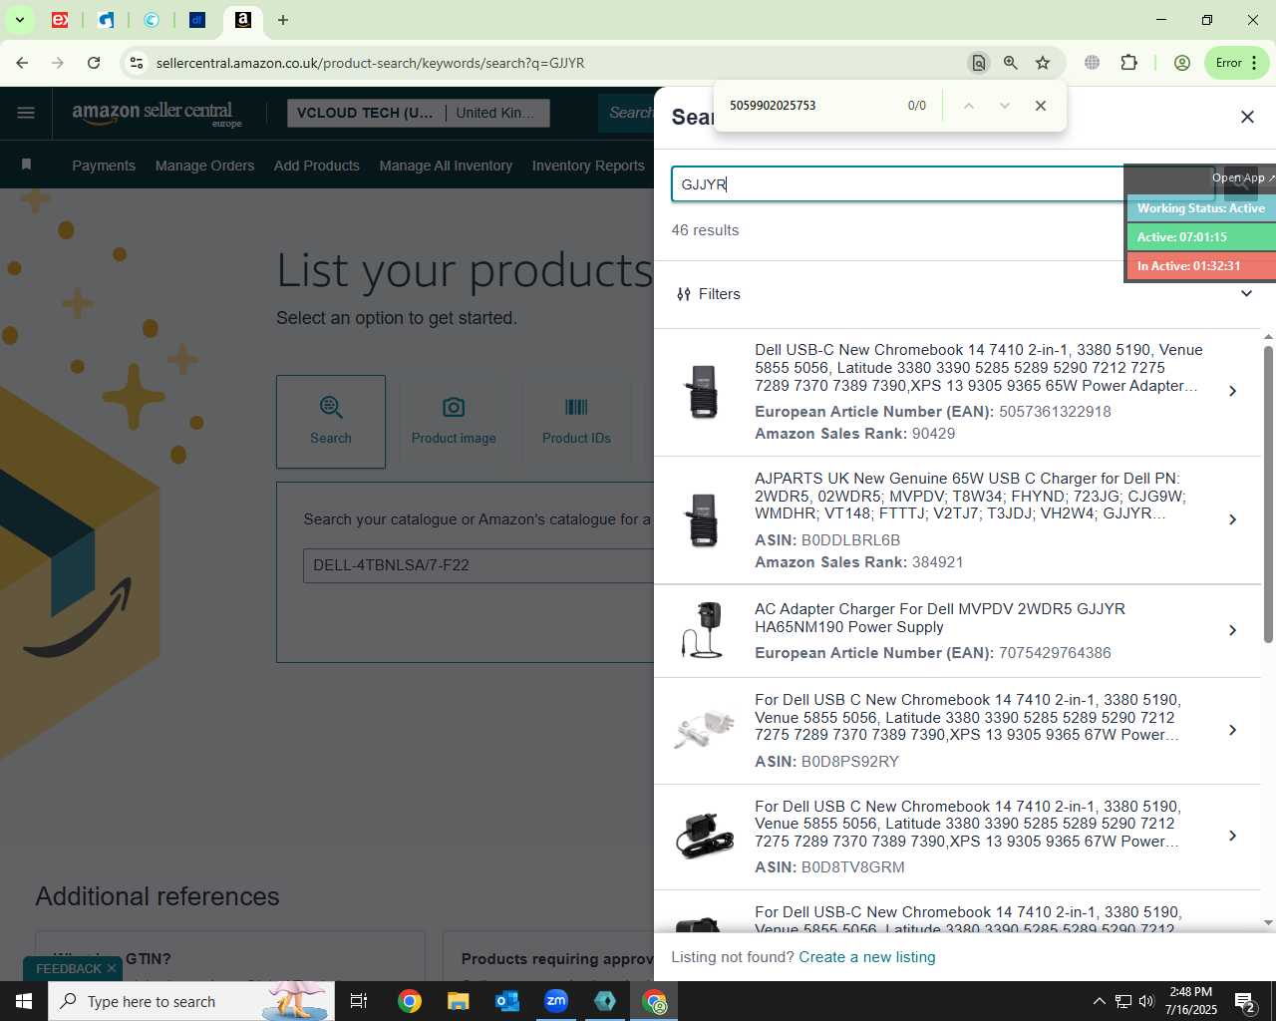Click the browser back button
Image resolution: width=1276 pixels, height=1021 pixels.
[22, 63]
